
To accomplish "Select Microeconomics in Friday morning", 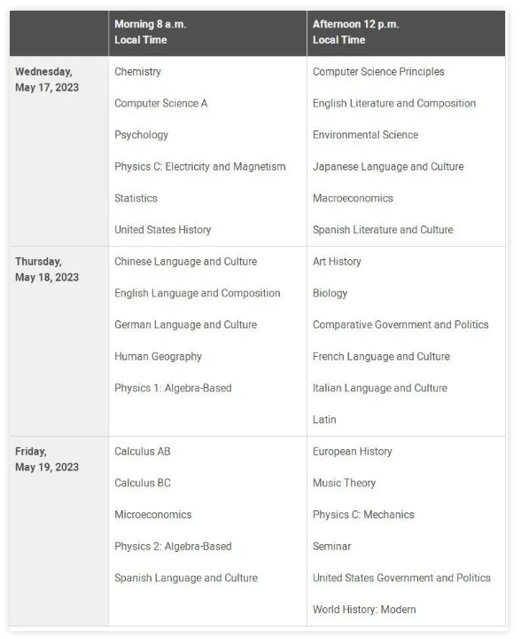I will [152, 515].
